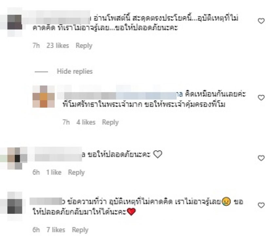Open first commenter's blurred avatar
Screen dimensions: 269x244
15,22
